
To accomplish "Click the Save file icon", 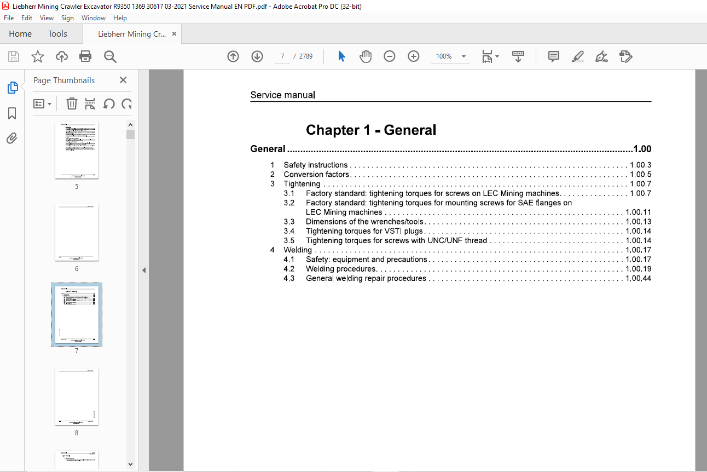I will coord(14,56).
